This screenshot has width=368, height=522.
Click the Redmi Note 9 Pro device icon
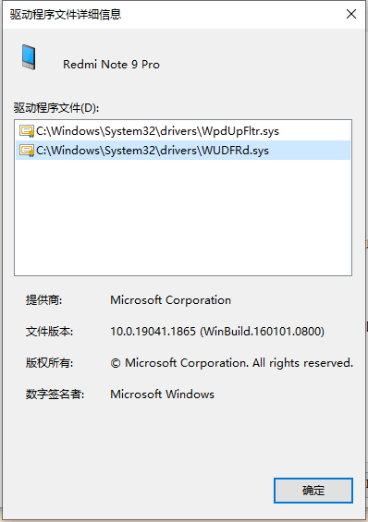point(29,57)
